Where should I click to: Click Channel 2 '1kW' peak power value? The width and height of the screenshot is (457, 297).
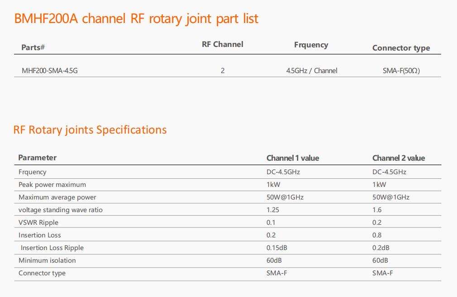coord(379,185)
